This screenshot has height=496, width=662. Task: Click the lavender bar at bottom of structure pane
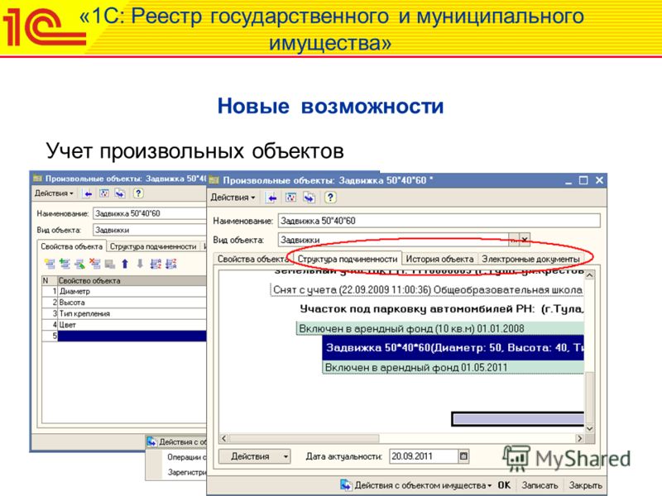[518, 419]
